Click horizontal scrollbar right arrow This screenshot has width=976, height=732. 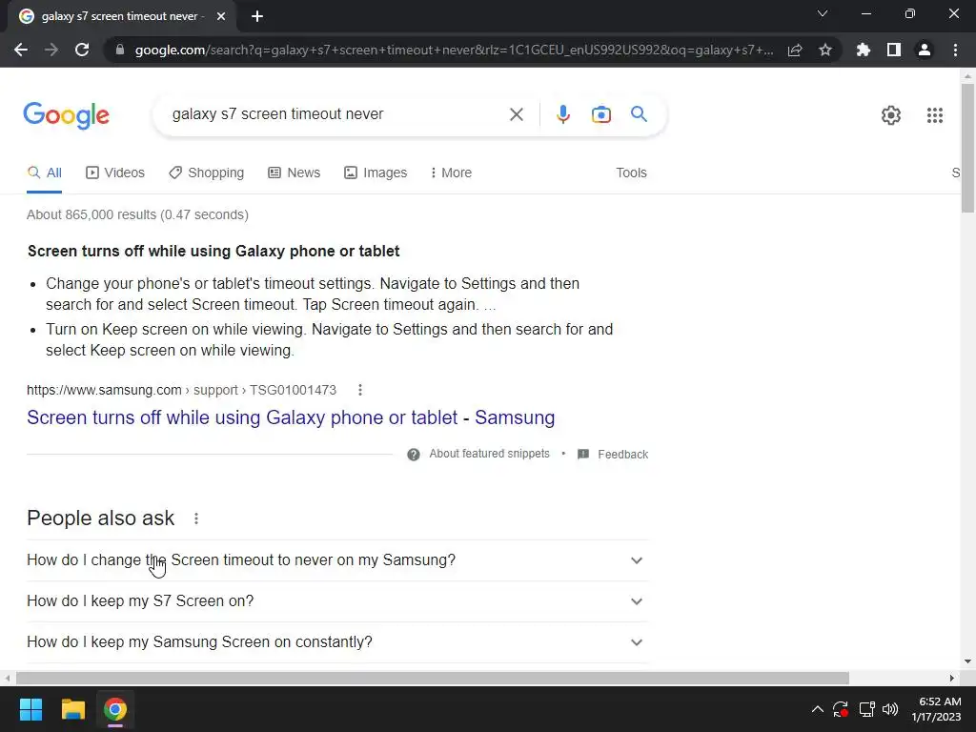[952, 678]
